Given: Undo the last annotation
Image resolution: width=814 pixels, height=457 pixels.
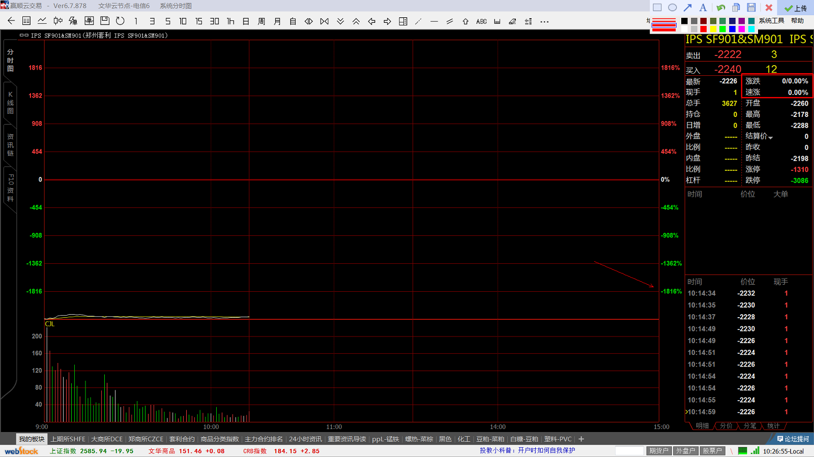Looking at the screenshot, I should (721, 8).
